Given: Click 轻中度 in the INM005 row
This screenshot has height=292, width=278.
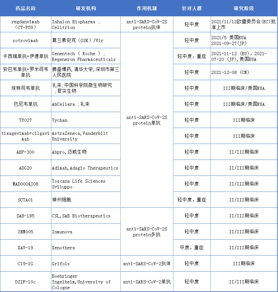Looking at the screenshot, I should pos(192,232).
